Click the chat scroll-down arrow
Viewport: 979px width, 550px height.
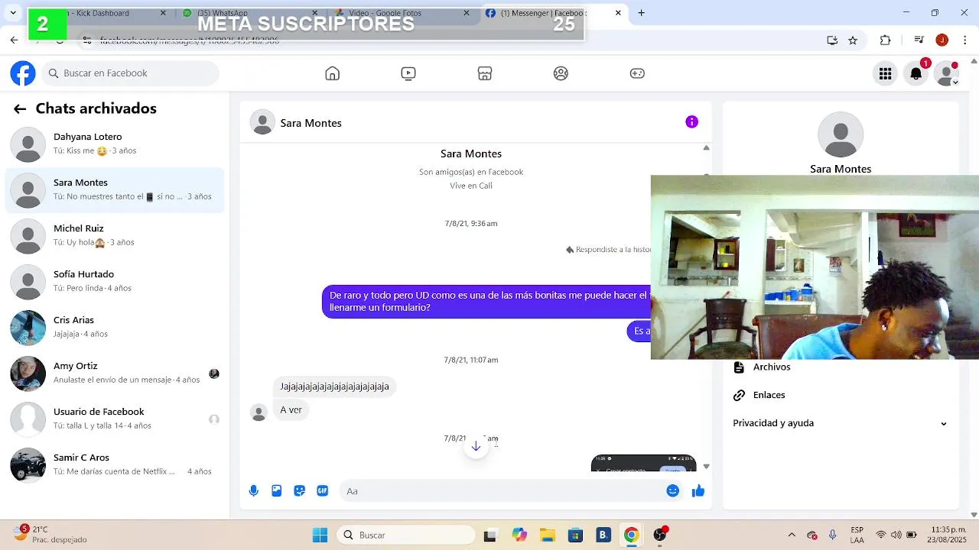(x=706, y=466)
